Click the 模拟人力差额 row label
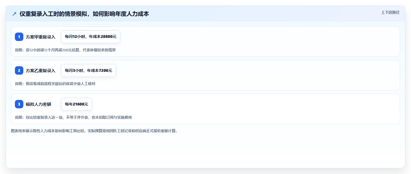411x174 pixels. (x=39, y=104)
